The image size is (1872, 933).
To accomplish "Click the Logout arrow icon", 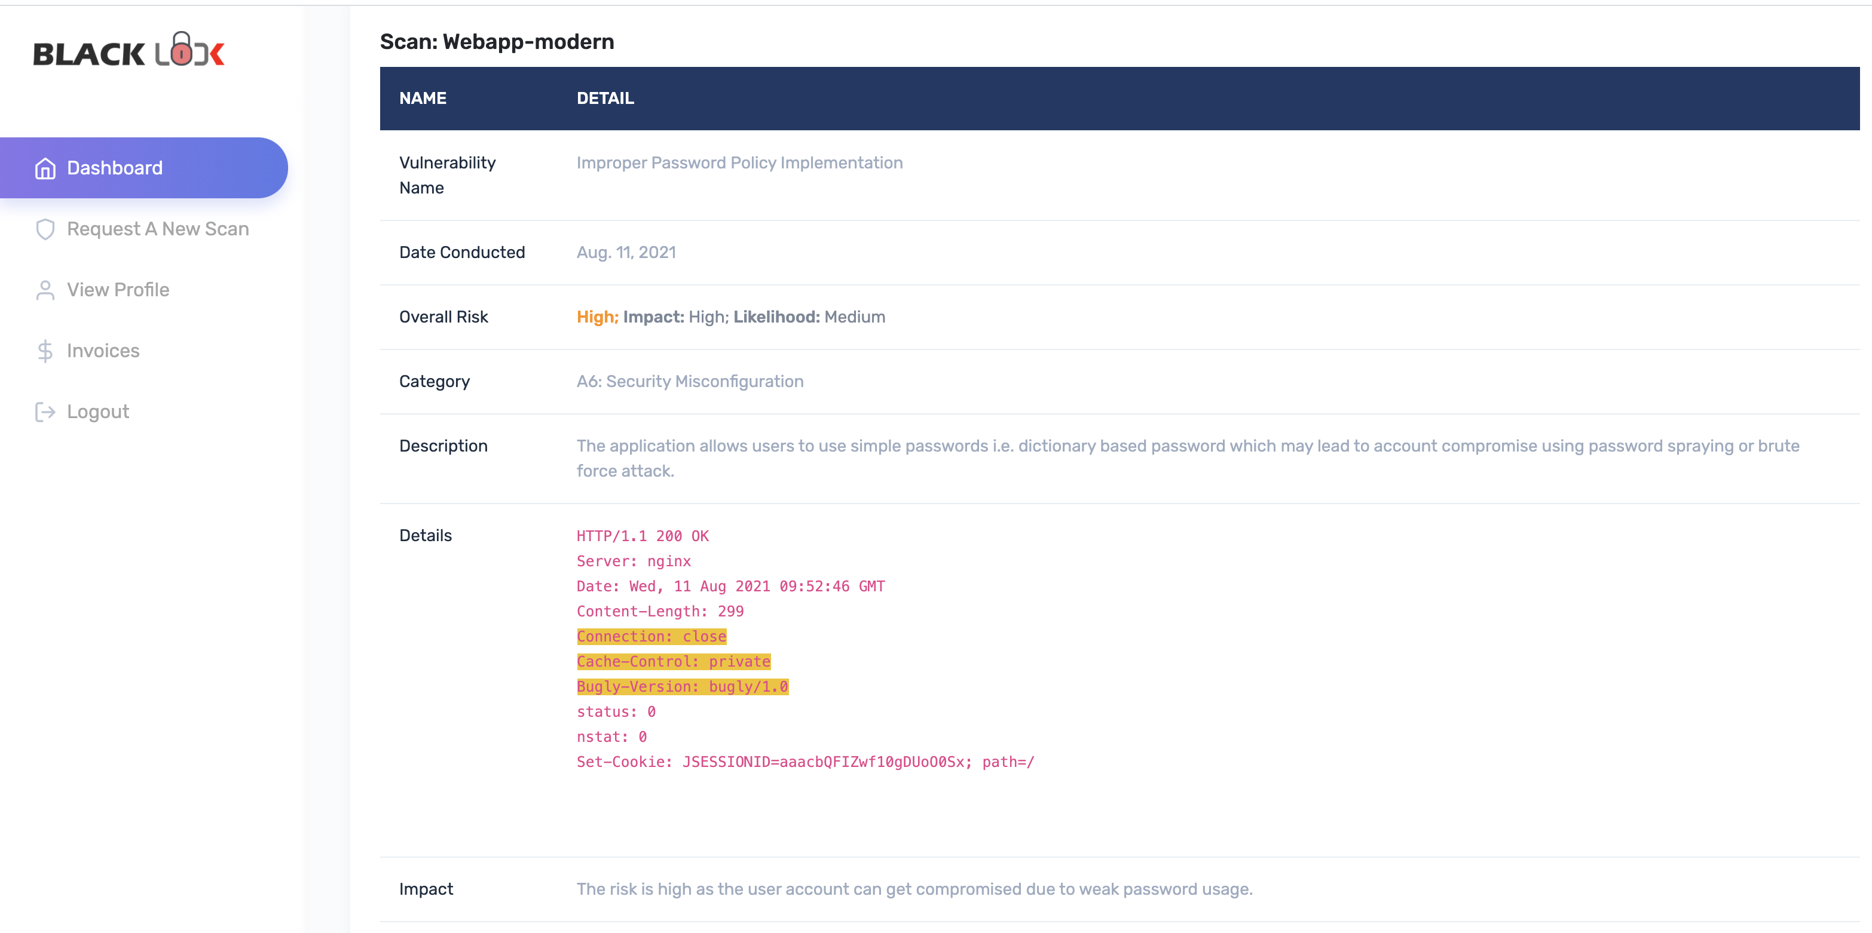I will tap(45, 412).
